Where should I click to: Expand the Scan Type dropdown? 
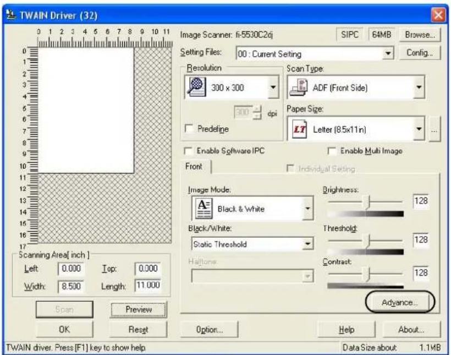[419, 87]
